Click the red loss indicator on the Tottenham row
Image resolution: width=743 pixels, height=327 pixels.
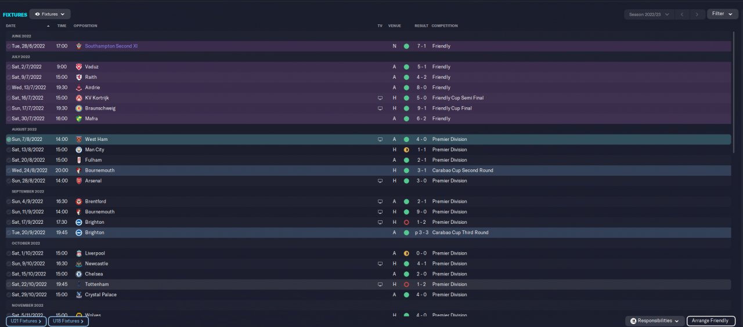tap(406, 285)
